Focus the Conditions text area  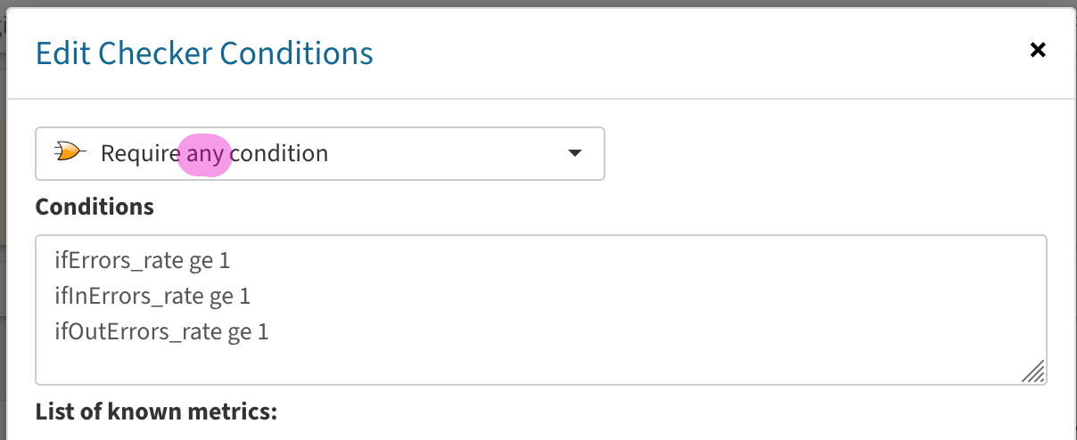click(x=541, y=310)
